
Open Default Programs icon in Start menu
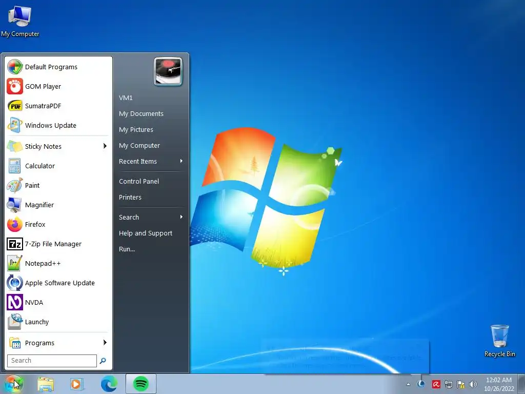15,67
